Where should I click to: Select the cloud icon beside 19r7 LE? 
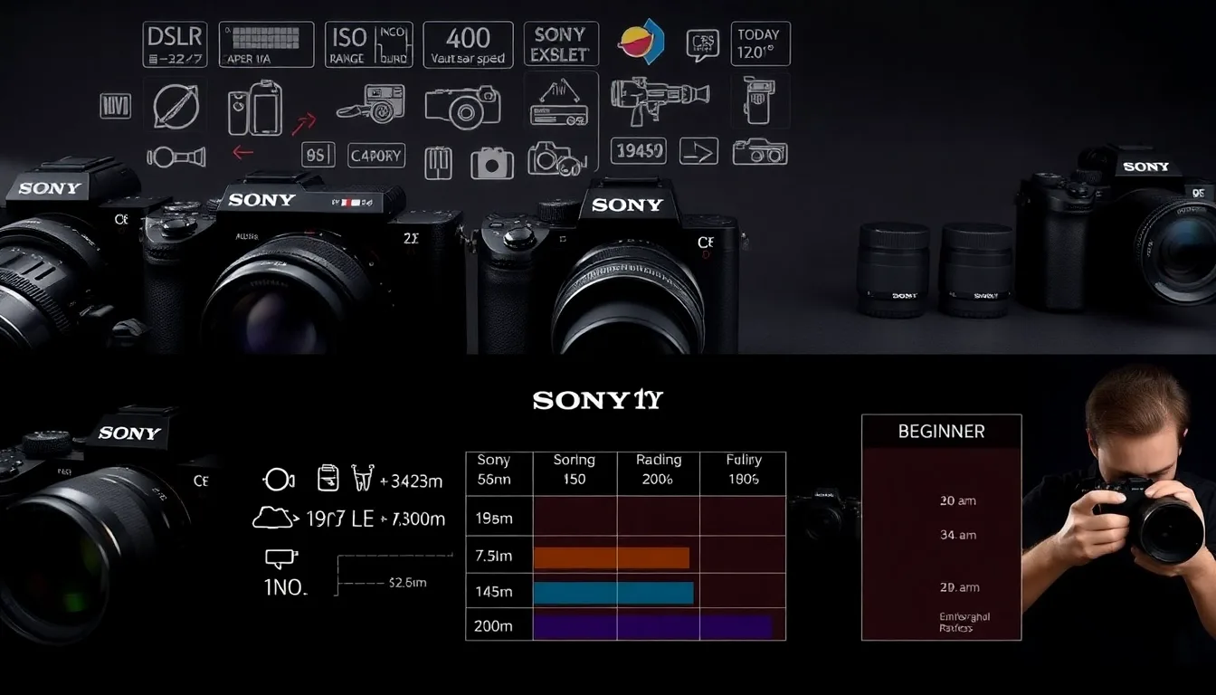coord(273,518)
